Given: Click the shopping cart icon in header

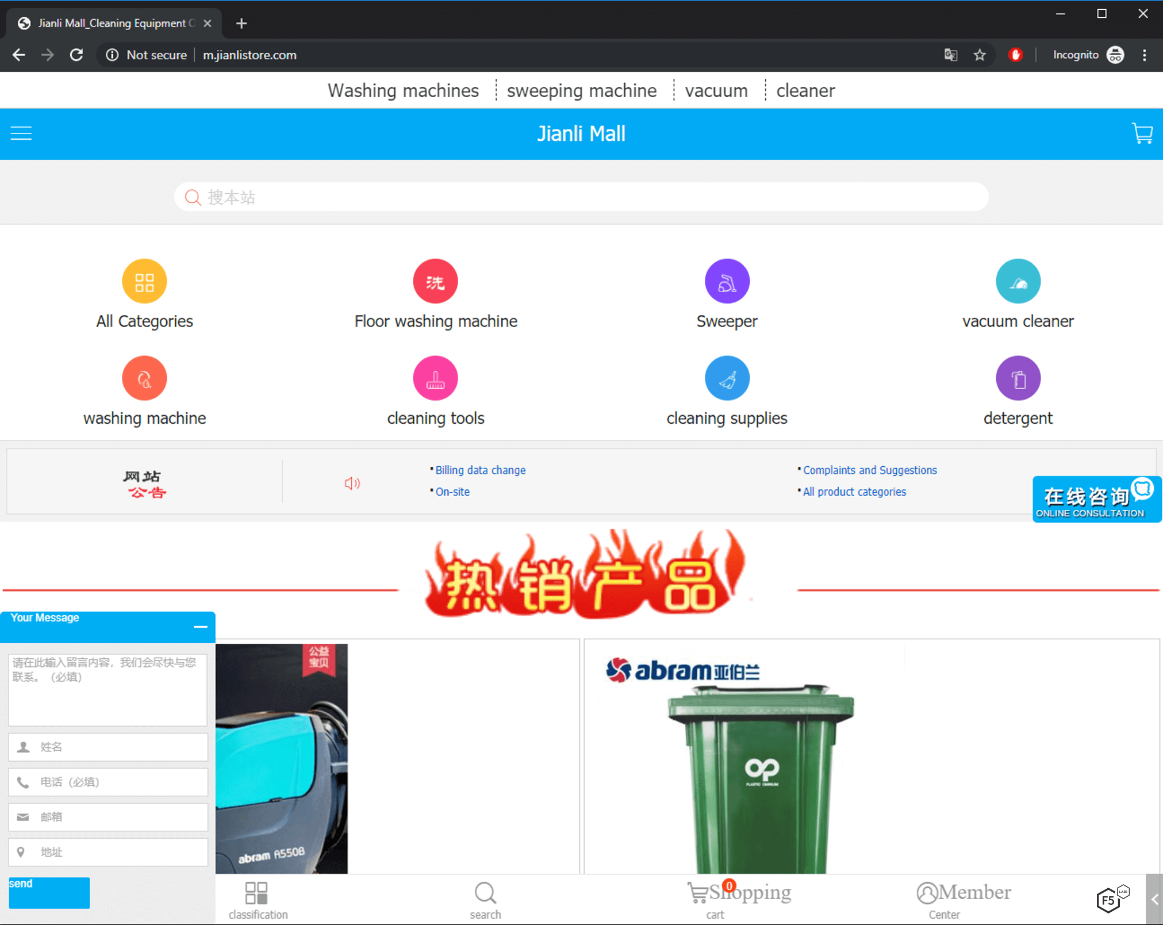Looking at the screenshot, I should pyautogui.click(x=1142, y=133).
